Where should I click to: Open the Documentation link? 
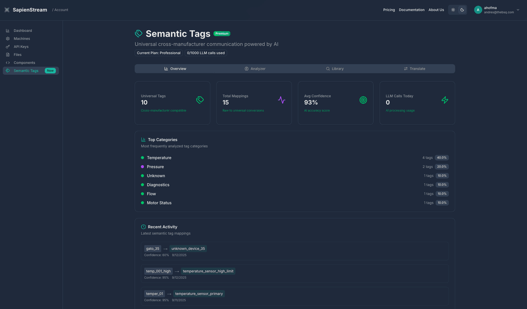pyautogui.click(x=411, y=10)
